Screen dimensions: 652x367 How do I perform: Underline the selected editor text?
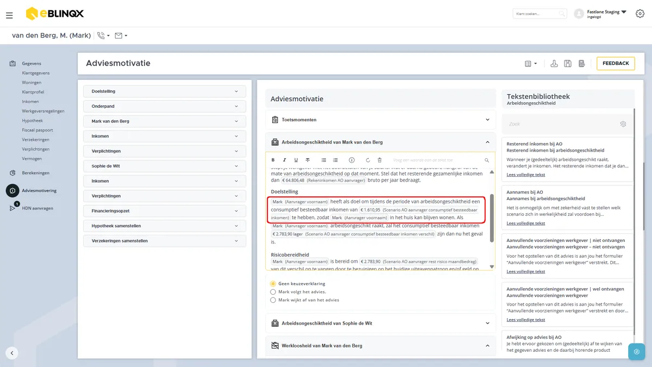(x=296, y=160)
